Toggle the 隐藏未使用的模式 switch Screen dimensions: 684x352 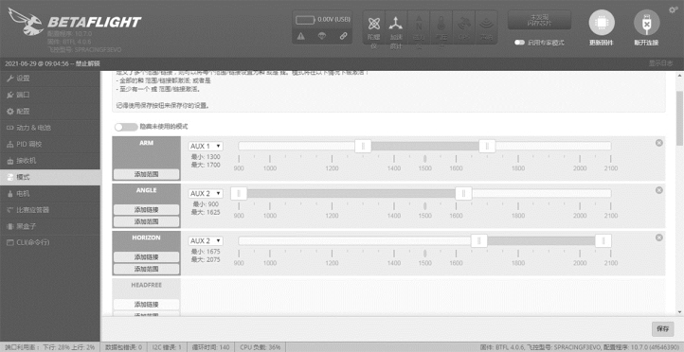click(x=126, y=127)
